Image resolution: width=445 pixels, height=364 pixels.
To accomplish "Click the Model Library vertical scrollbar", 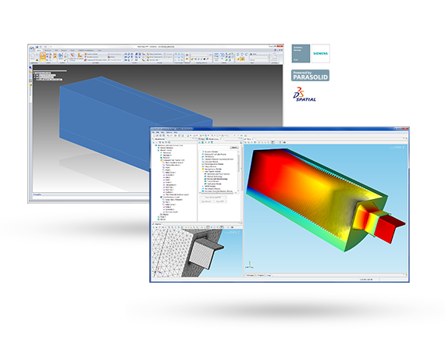I will pyautogui.click(x=241, y=170).
